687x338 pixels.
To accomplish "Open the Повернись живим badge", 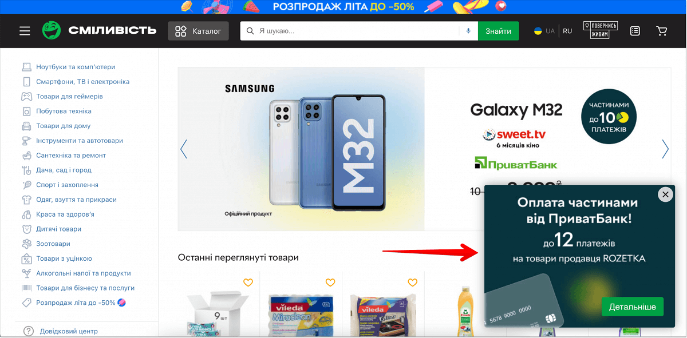I will [x=596, y=31].
